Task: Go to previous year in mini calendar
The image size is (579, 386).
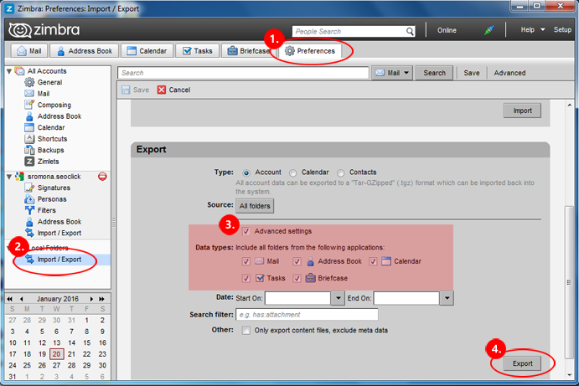Action: (10, 299)
